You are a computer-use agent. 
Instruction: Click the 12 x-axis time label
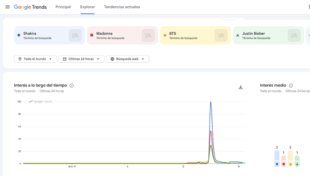pos(183,167)
